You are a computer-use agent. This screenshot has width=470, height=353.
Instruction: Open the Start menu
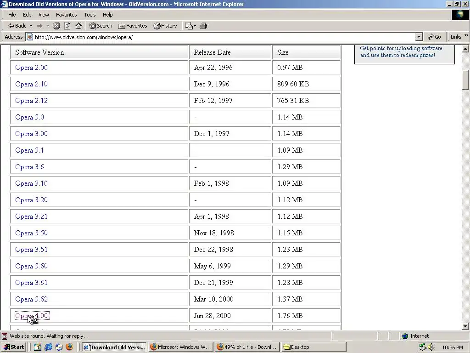(13, 347)
